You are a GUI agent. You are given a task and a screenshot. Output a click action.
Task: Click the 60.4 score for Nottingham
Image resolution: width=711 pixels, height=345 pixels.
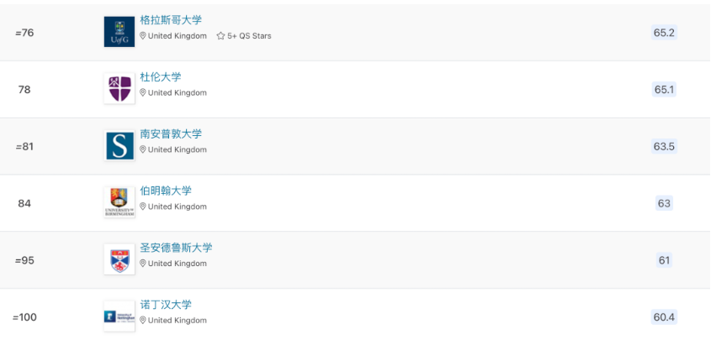[x=664, y=317]
